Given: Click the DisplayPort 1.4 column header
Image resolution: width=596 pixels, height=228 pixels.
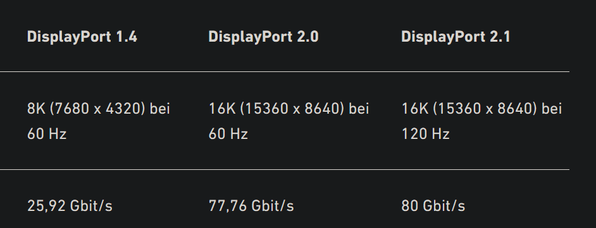Looking at the screenshot, I should coord(82,37).
